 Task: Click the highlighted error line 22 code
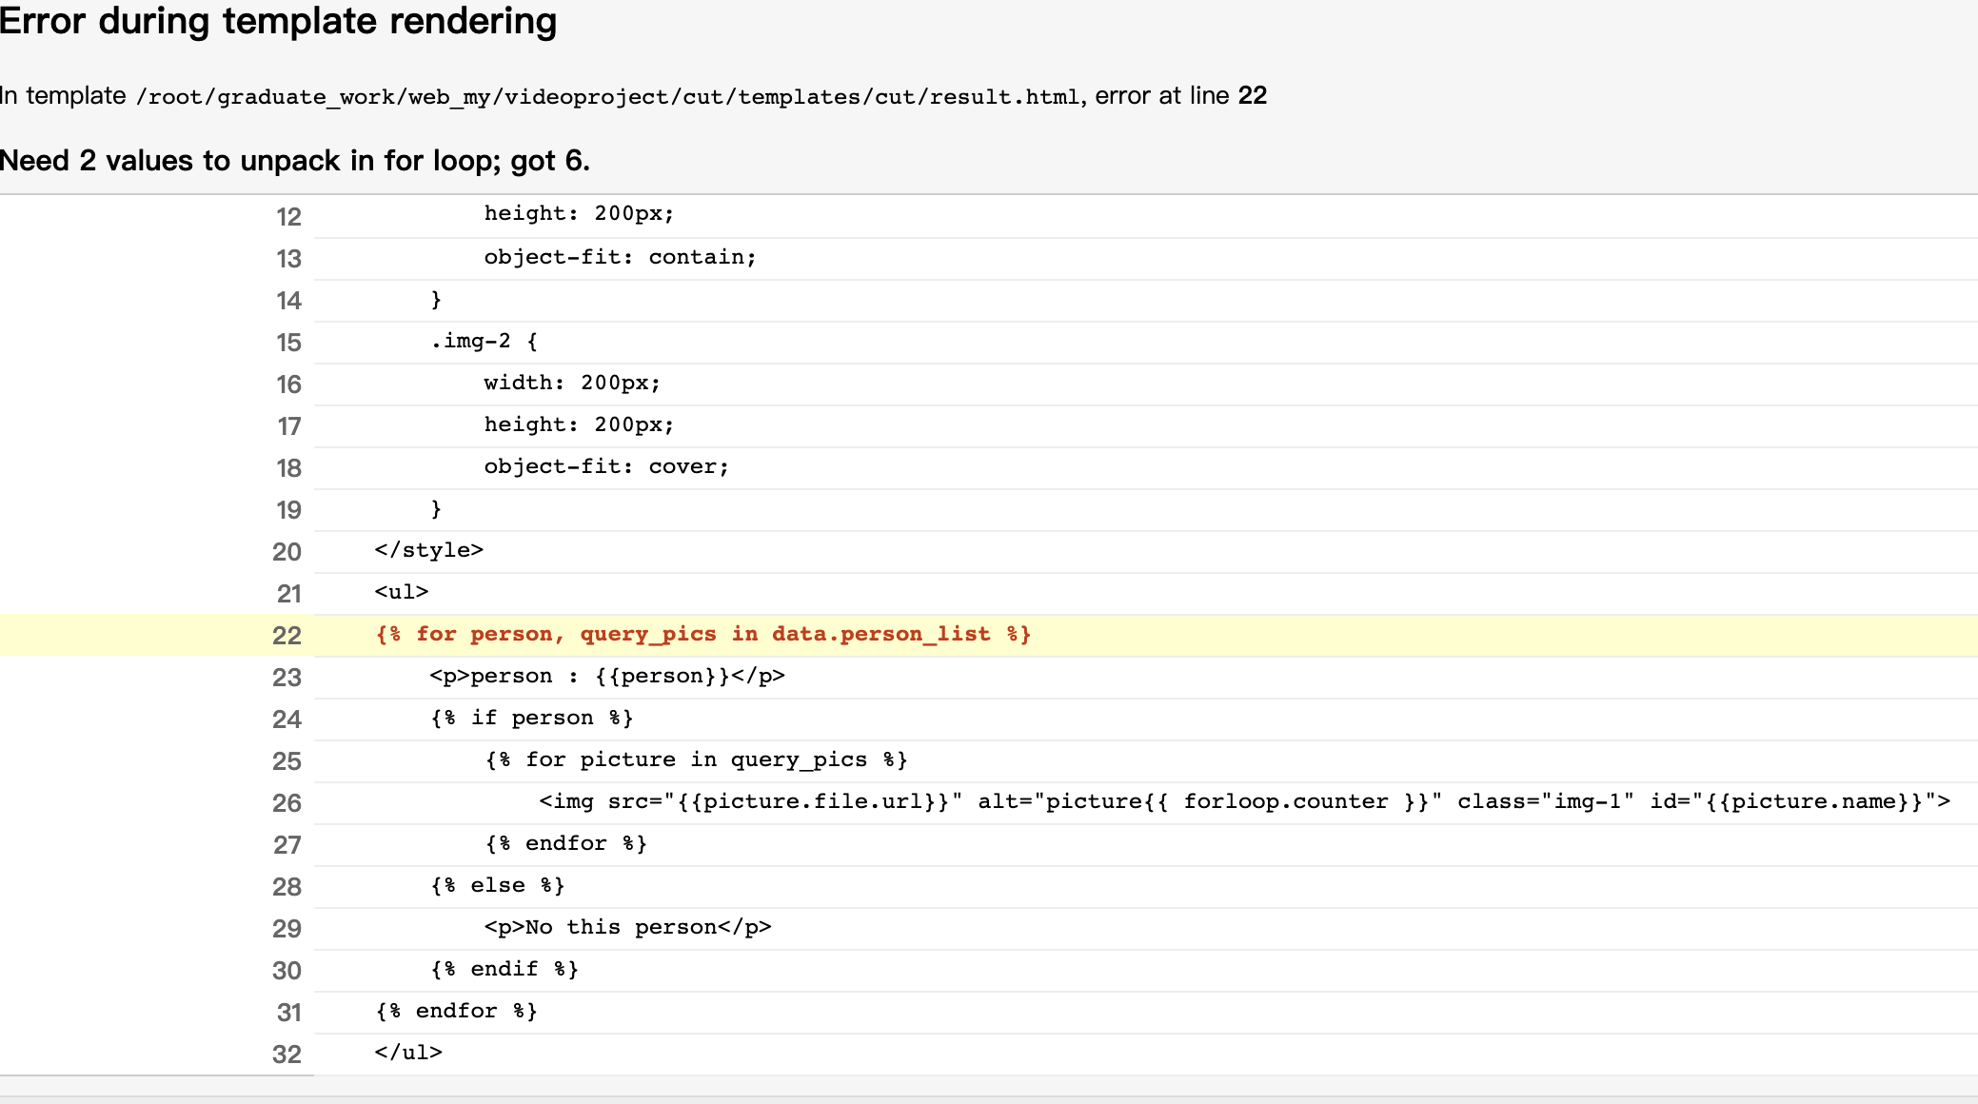click(x=702, y=634)
